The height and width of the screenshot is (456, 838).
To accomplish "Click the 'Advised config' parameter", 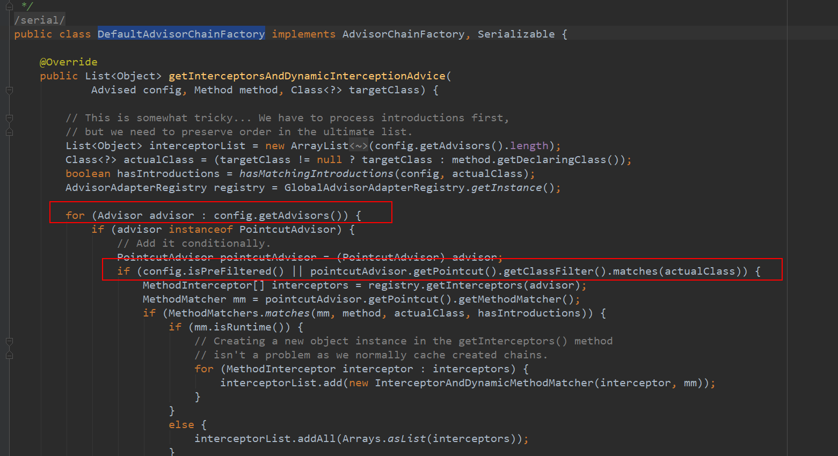I will click(136, 90).
